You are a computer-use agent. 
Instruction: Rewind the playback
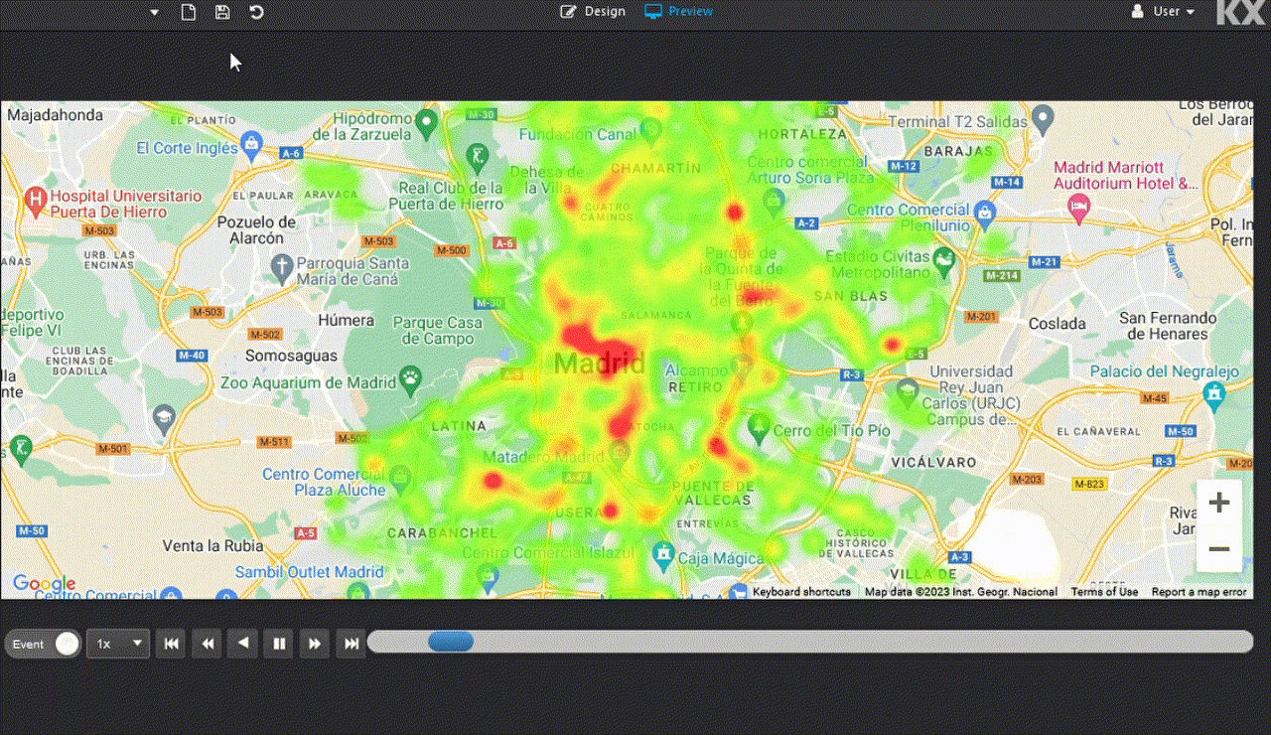tap(208, 644)
